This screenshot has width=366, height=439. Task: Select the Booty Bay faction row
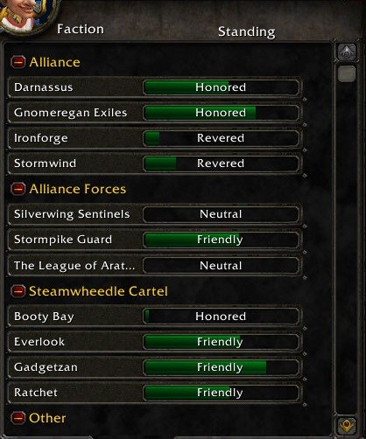click(155, 317)
